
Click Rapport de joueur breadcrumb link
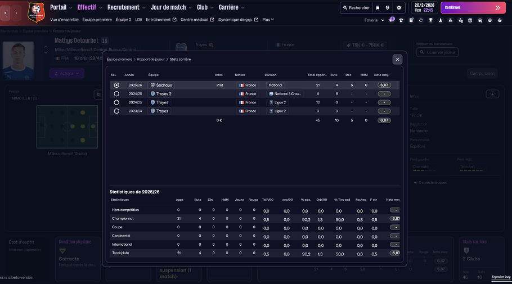click(x=151, y=58)
